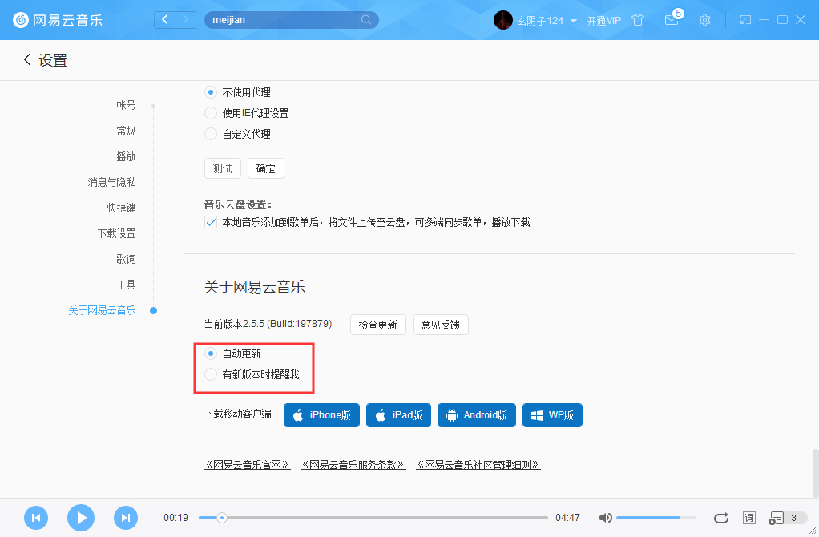
Task: Open the 《网易云音乐服务条款》 link
Action: [x=353, y=464]
